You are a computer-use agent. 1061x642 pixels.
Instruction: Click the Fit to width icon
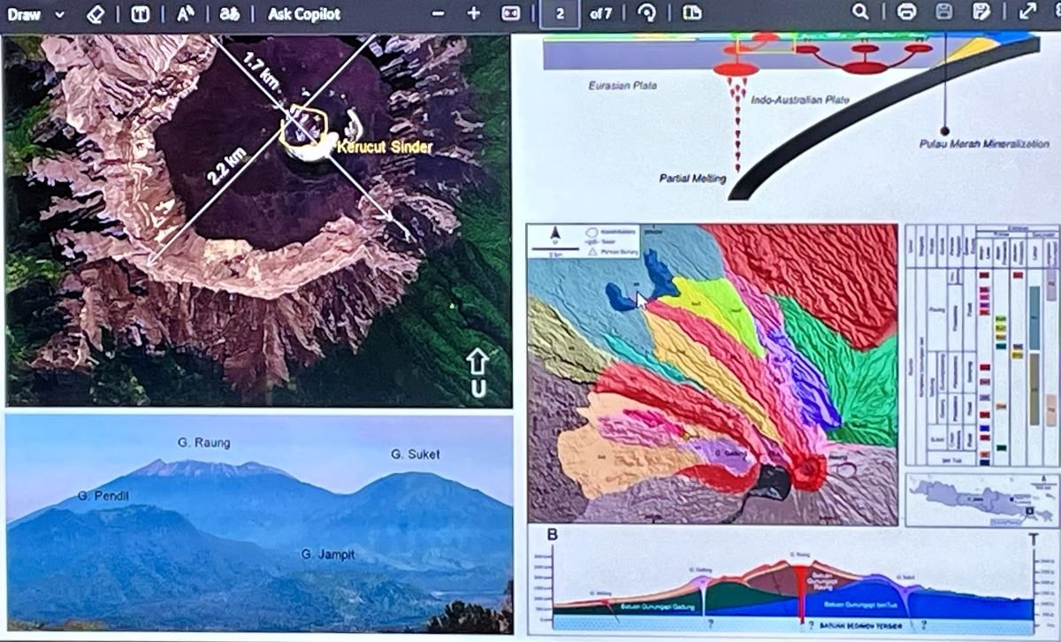click(510, 13)
